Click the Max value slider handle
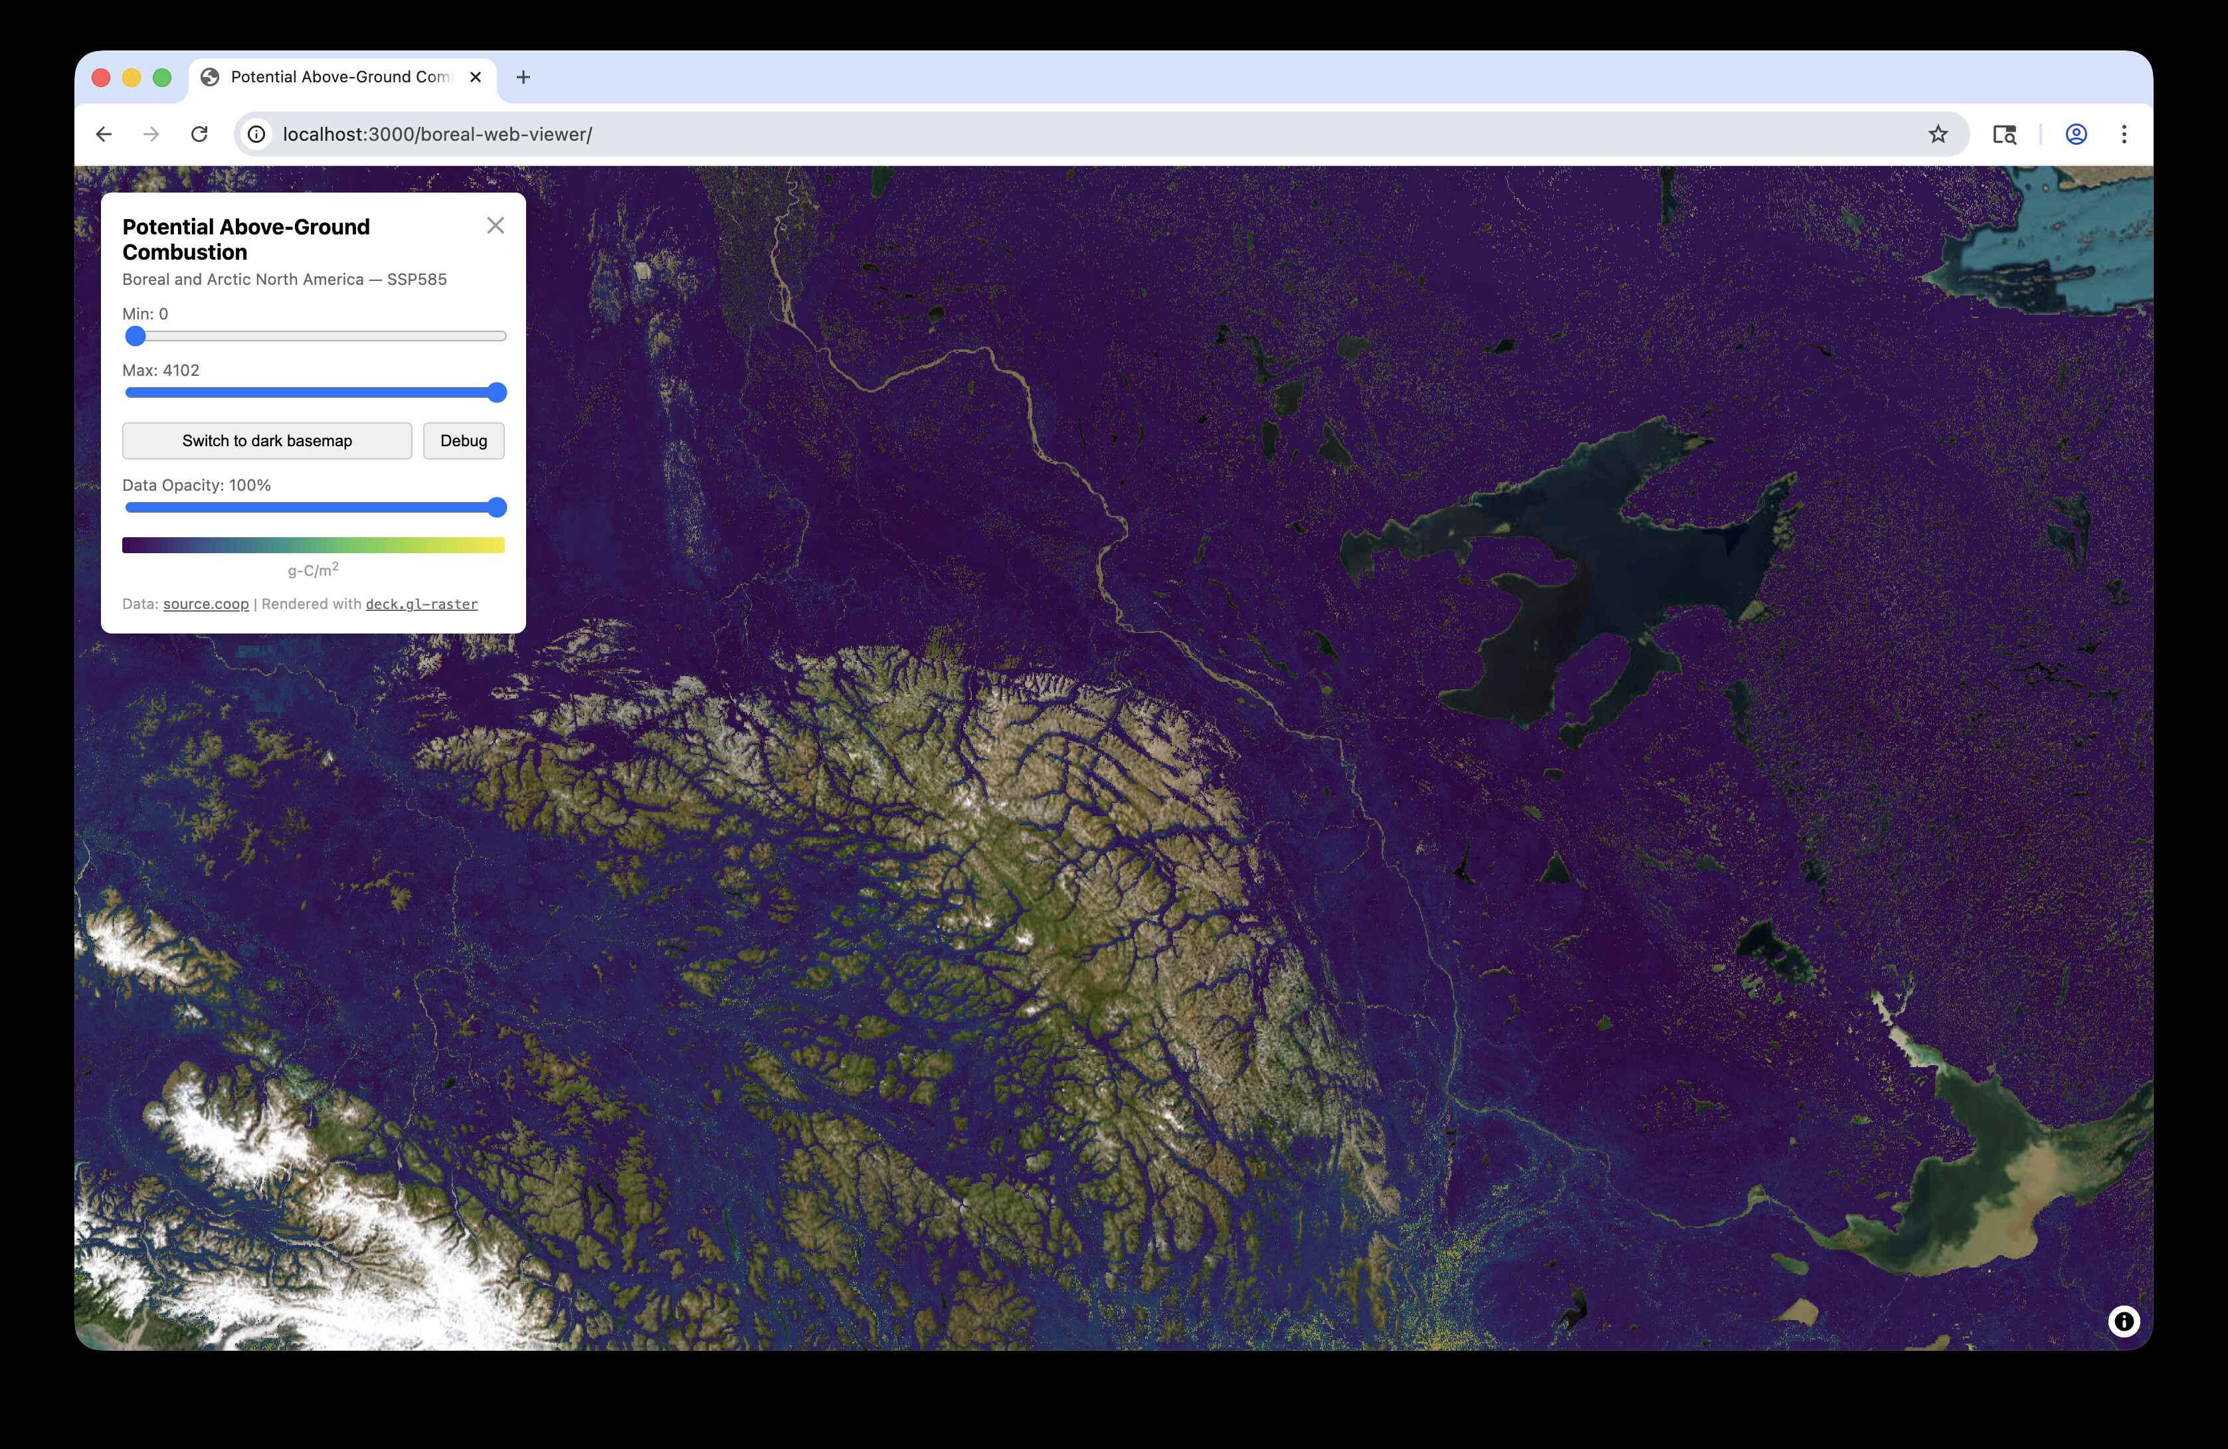This screenshot has height=1449, width=2228. (x=497, y=392)
